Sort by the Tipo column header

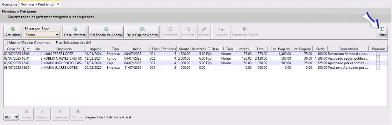click(x=115, y=49)
